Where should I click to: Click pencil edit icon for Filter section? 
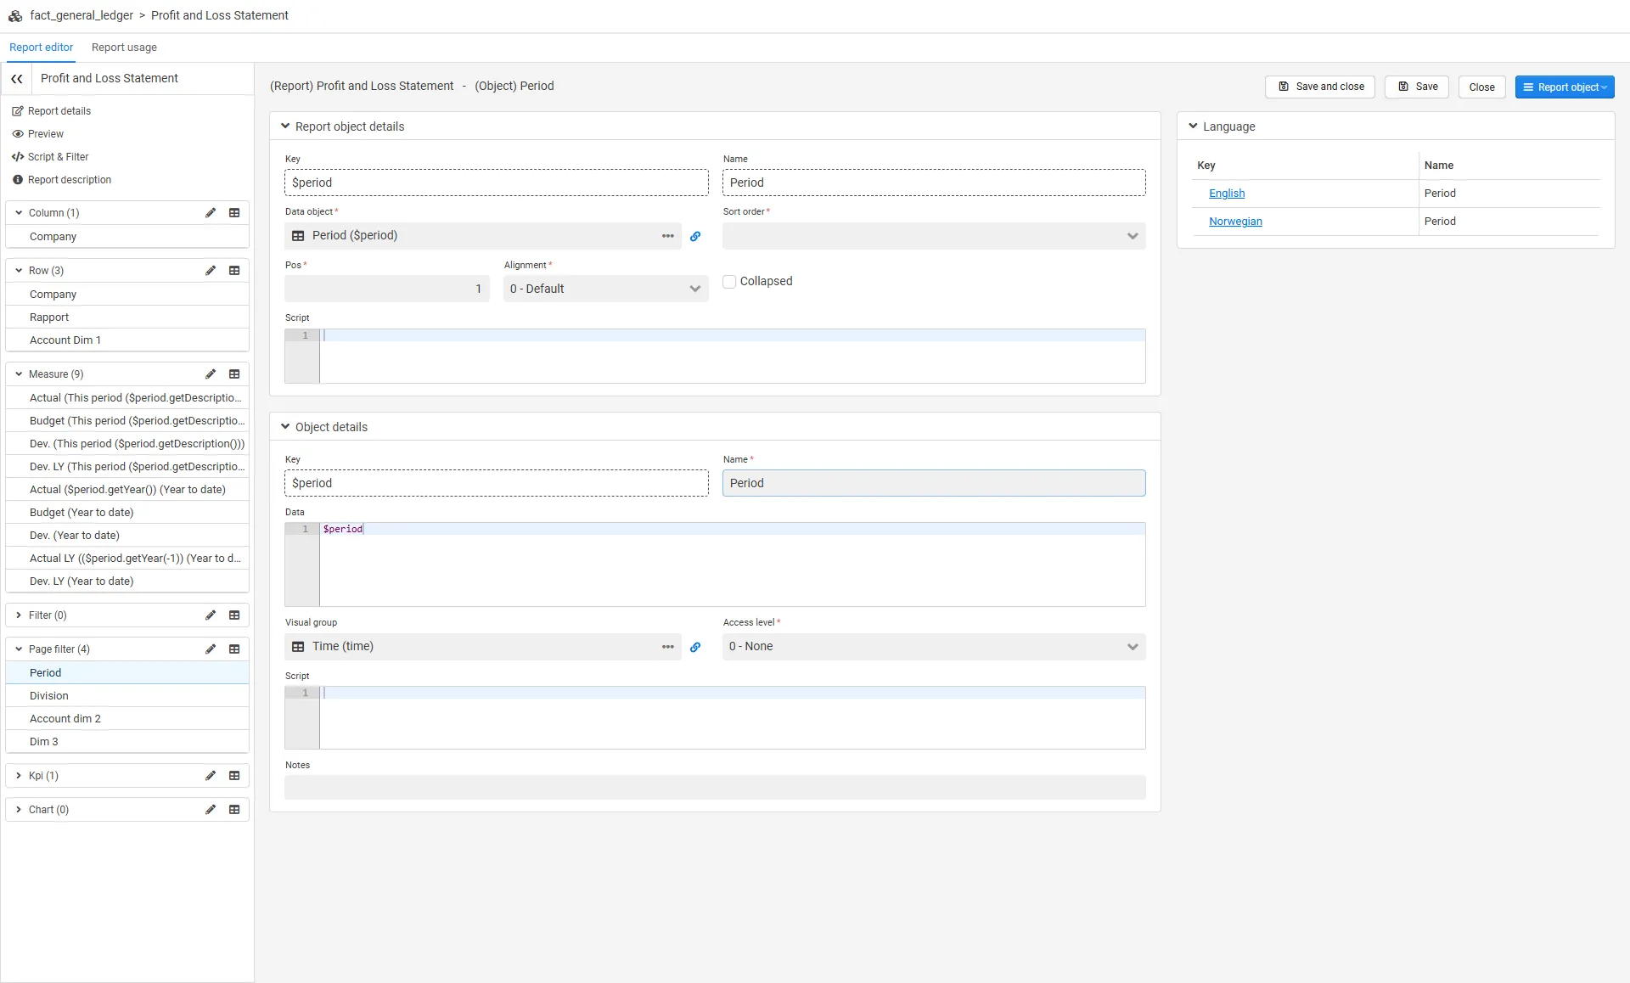tap(211, 615)
